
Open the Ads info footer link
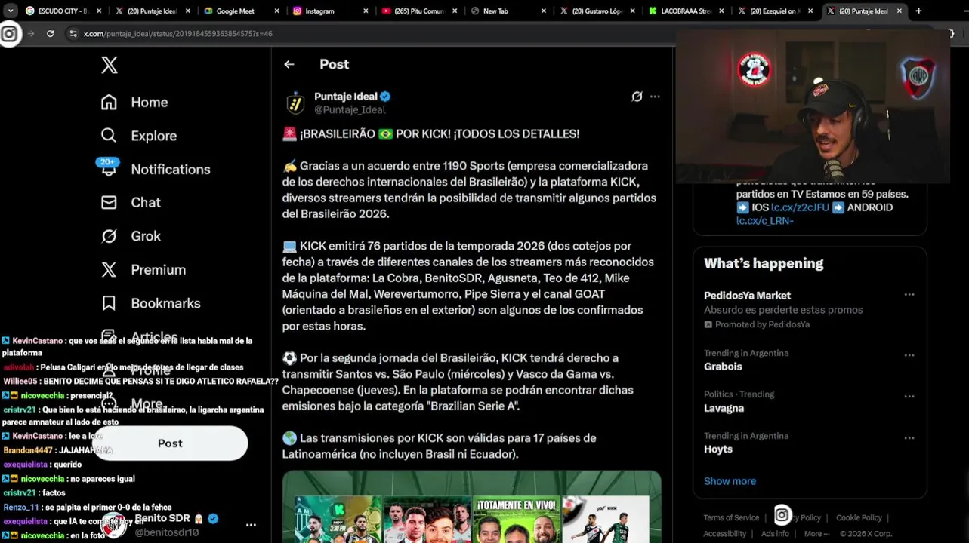pos(775,533)
